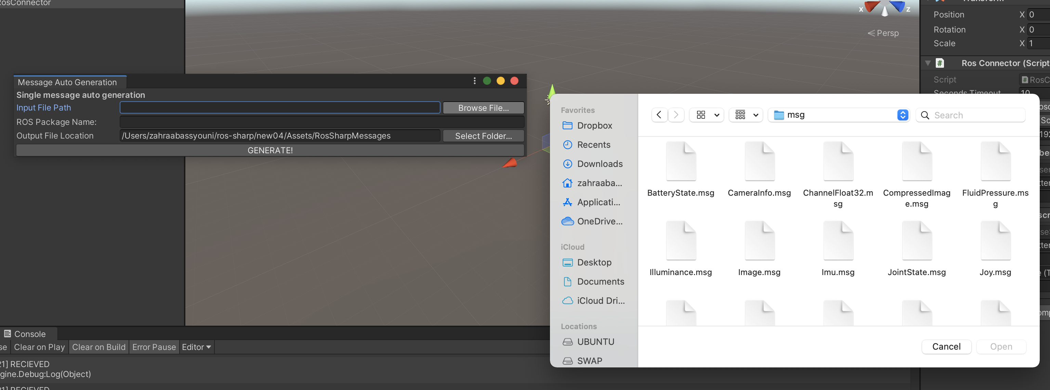Toggle Error Pause in the Console

point(154,347)
